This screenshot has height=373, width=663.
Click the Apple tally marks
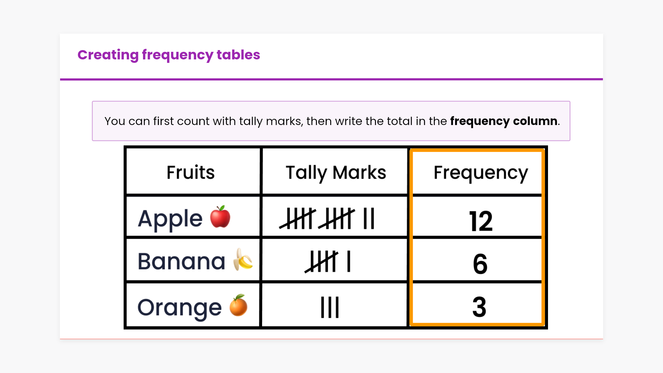point(327,218)
